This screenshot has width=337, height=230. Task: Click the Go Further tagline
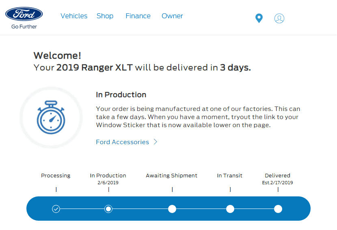pyautogui.click(x=24, y=27)
